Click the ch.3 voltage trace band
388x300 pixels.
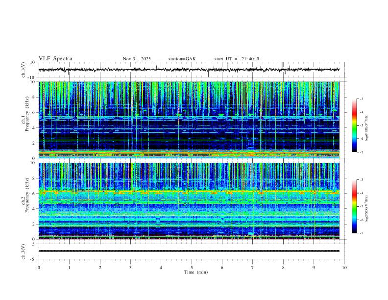(189, 251)
